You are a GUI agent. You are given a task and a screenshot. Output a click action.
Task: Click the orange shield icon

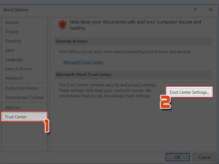point(63,25)
